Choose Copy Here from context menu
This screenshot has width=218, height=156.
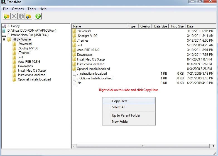click(129, 101)
